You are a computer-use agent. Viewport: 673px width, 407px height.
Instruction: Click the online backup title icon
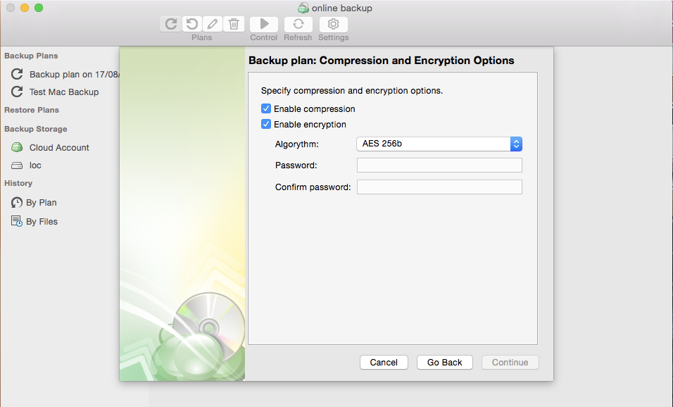coord(303,8)
